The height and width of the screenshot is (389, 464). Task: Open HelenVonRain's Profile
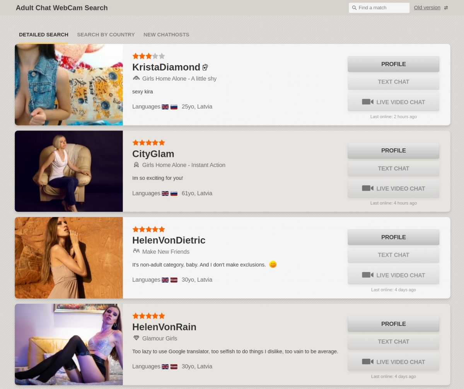(393, 324)
